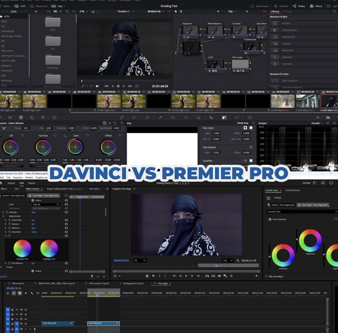
Task: Reset the Offset color wheel
Action: (120, 136)
